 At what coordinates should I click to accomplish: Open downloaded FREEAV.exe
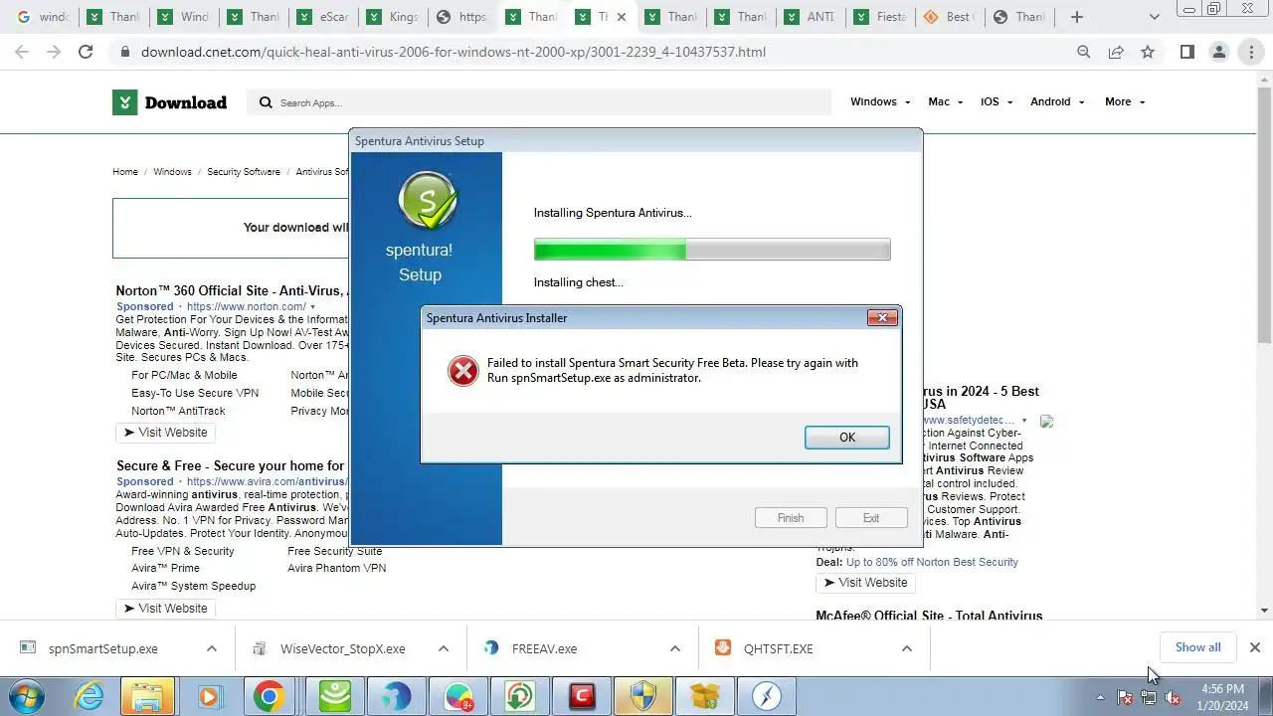pos(544,648)
